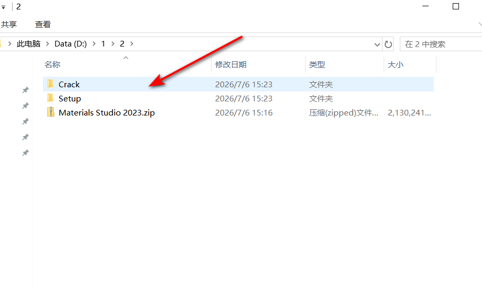Click the 压缩(zipped)文件 type cell
Screen dimensions: 482x288
pyautogui.click(x=344, y=113)
